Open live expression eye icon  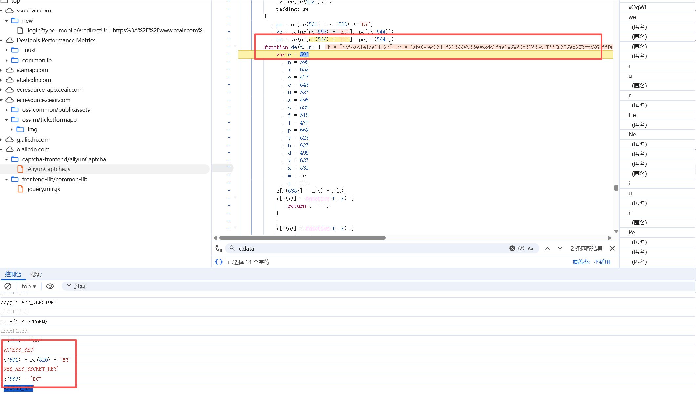pyautogui.click(x=50, y=286)
